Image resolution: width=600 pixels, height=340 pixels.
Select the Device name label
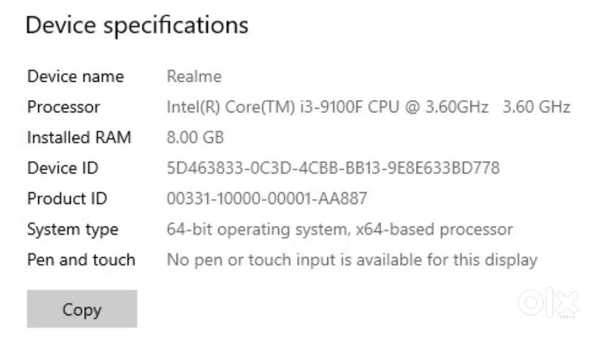(76, 77)
